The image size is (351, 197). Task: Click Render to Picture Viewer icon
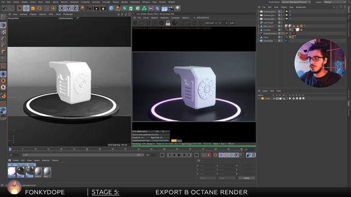pyautogui.click(x=97, y=8)
